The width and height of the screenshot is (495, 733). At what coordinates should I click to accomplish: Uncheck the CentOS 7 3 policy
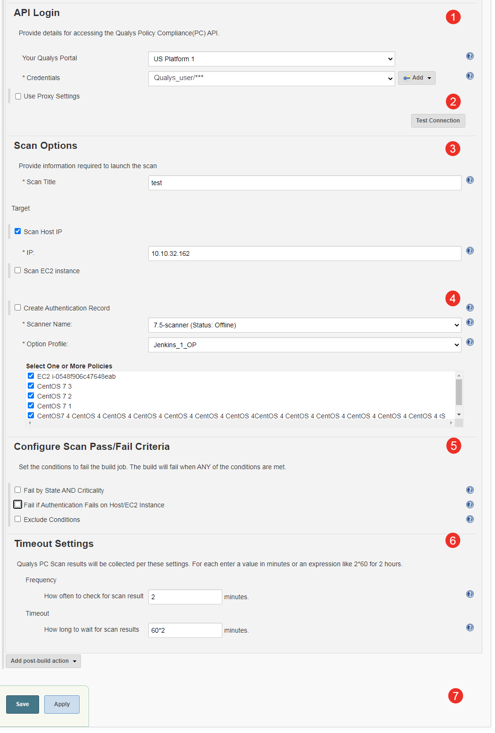click(31, 386)
